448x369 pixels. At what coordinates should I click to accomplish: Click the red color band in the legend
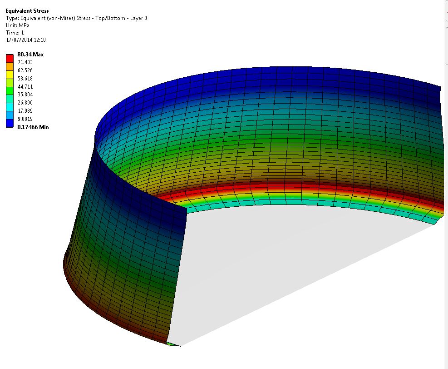coord(10,58)
